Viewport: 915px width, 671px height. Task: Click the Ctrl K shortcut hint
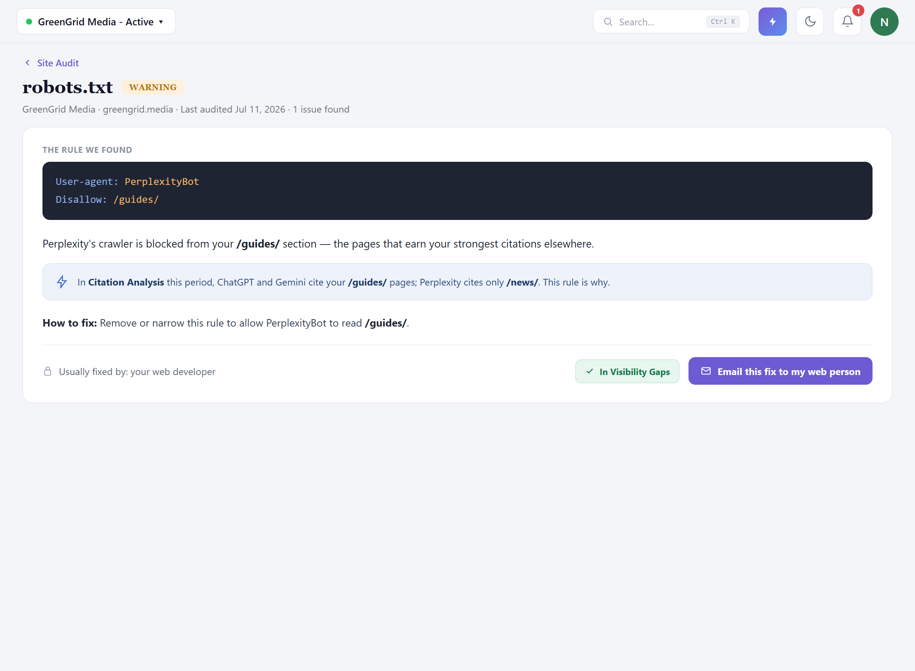(x=723, y=22)
